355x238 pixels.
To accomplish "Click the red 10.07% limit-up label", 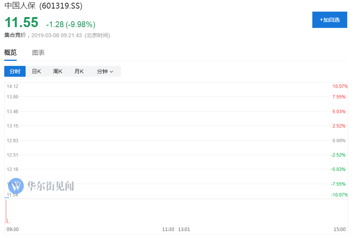I will (340, 86).
